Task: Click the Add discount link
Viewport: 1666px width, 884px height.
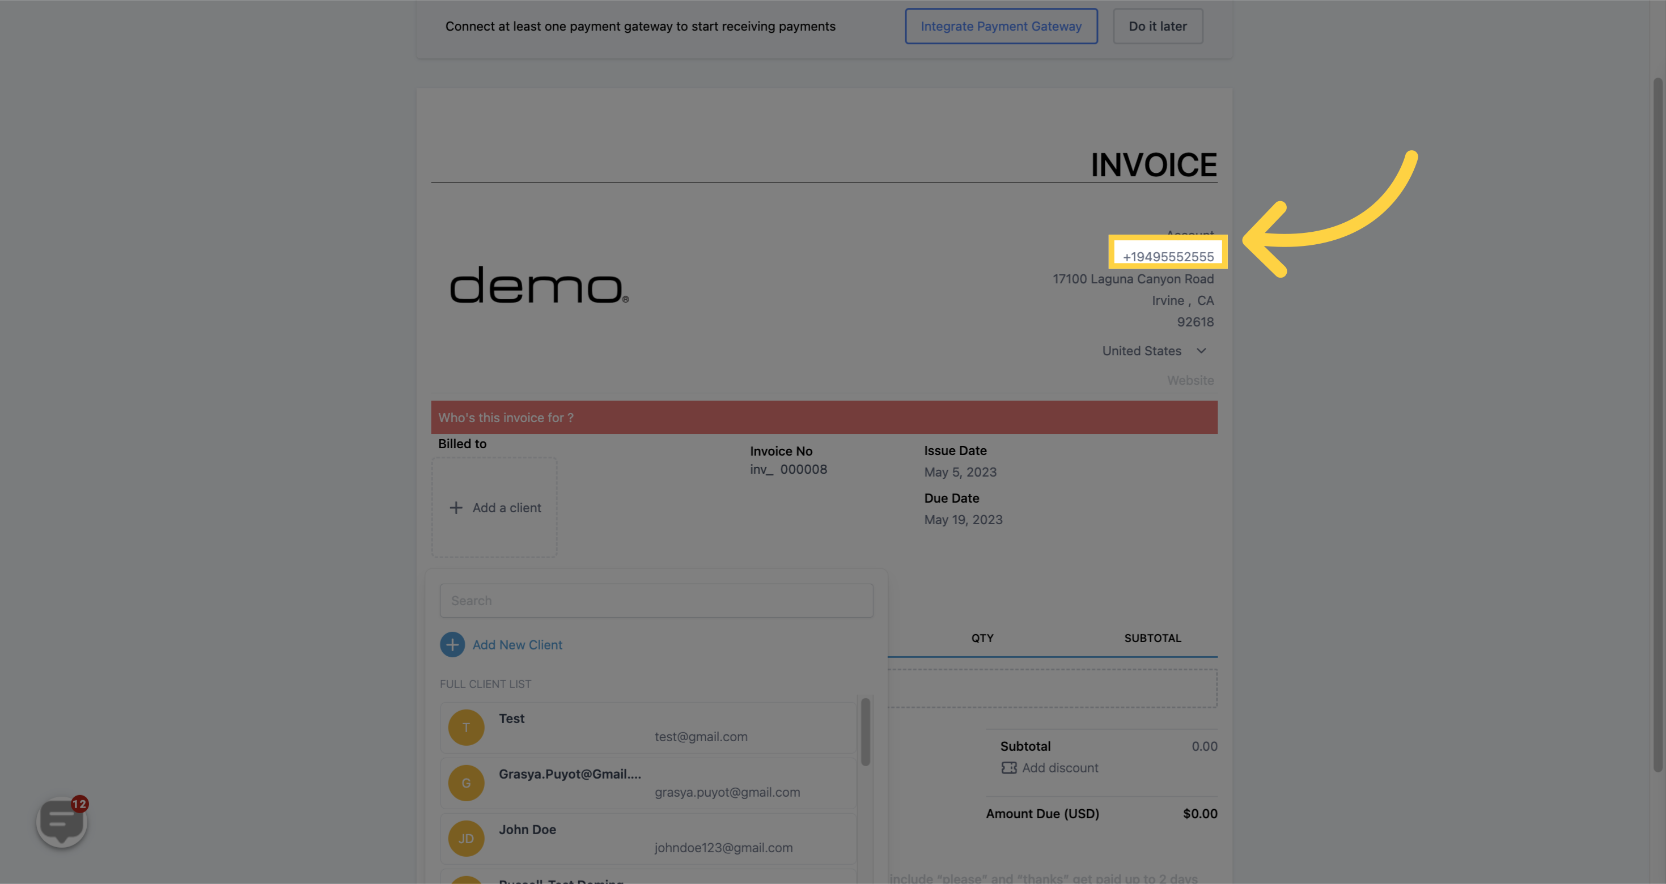Action: [1059, 768]
